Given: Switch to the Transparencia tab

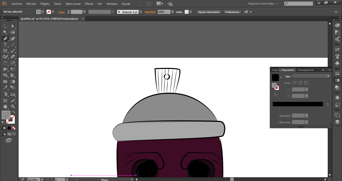Looking at the screenshot, I should tap(305, 70).
